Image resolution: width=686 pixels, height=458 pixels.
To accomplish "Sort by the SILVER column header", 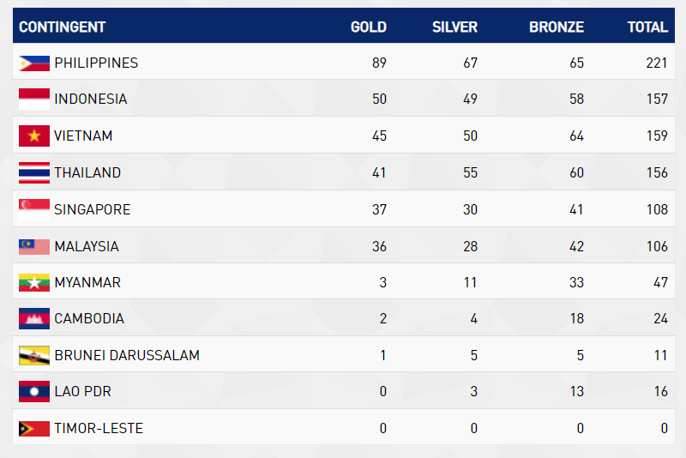I will tap(454, 27).
